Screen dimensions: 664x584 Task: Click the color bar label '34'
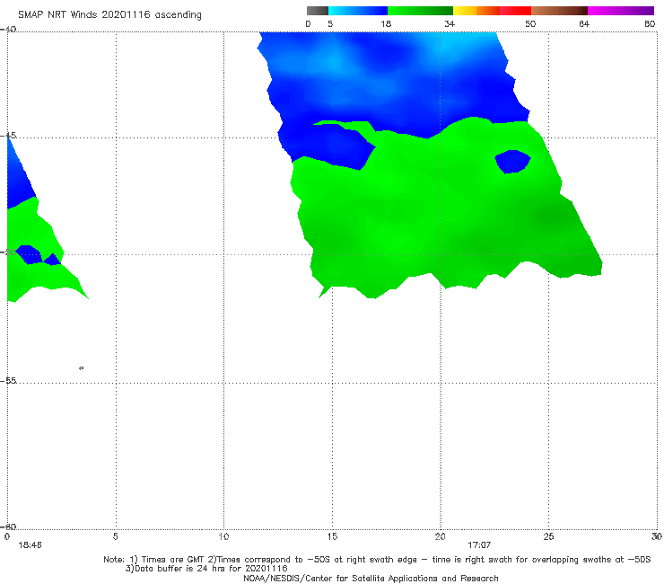tap(450, 24)
